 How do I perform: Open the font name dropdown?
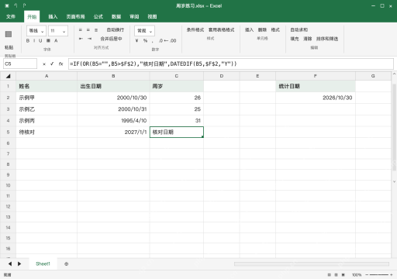36,31
